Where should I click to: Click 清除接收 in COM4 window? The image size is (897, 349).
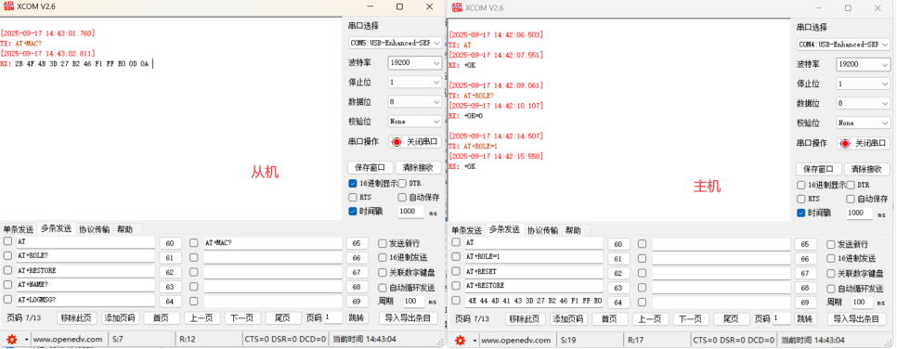[866, 169]
